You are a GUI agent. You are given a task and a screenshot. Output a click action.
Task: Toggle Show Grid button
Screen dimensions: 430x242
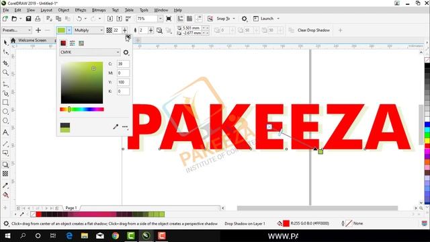point(189,19)
